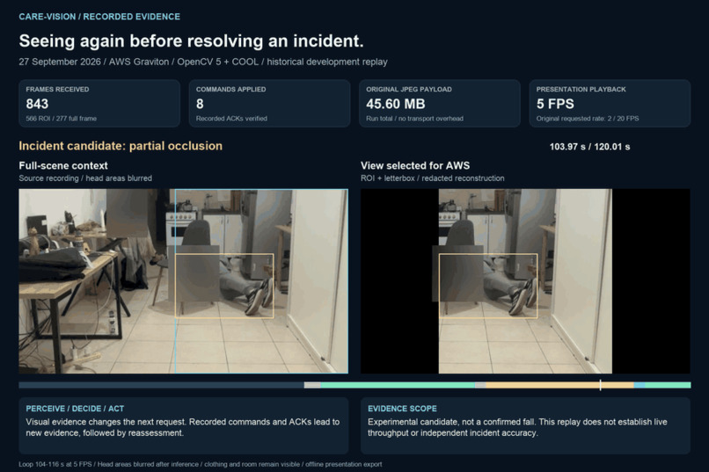The width and height of the screenshot is (709, 472).
Task: Open the AWS-selected view video frame
Action: 525,281
